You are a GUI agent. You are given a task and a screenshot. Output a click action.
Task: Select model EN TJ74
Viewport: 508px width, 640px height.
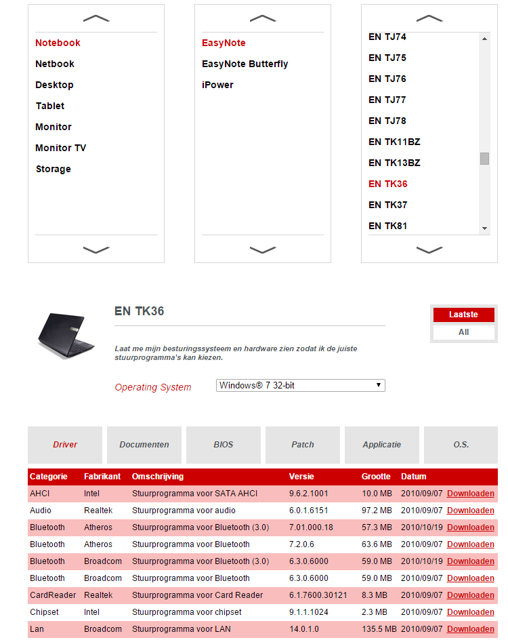click(387, 37)
